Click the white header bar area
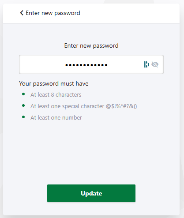184x218 pixels. 129,13
